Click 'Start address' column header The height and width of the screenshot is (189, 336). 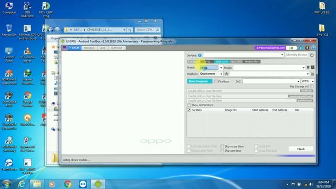260,110
